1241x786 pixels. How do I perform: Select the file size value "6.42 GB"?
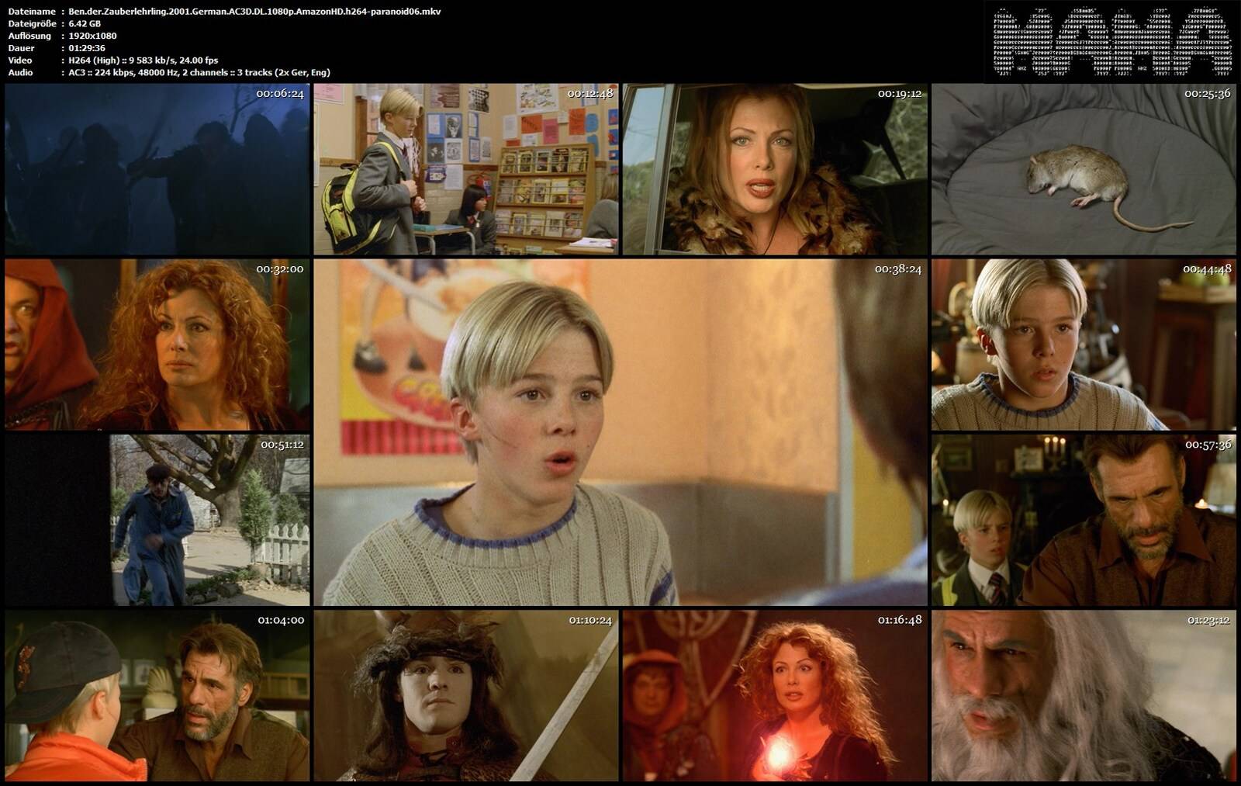85,23
